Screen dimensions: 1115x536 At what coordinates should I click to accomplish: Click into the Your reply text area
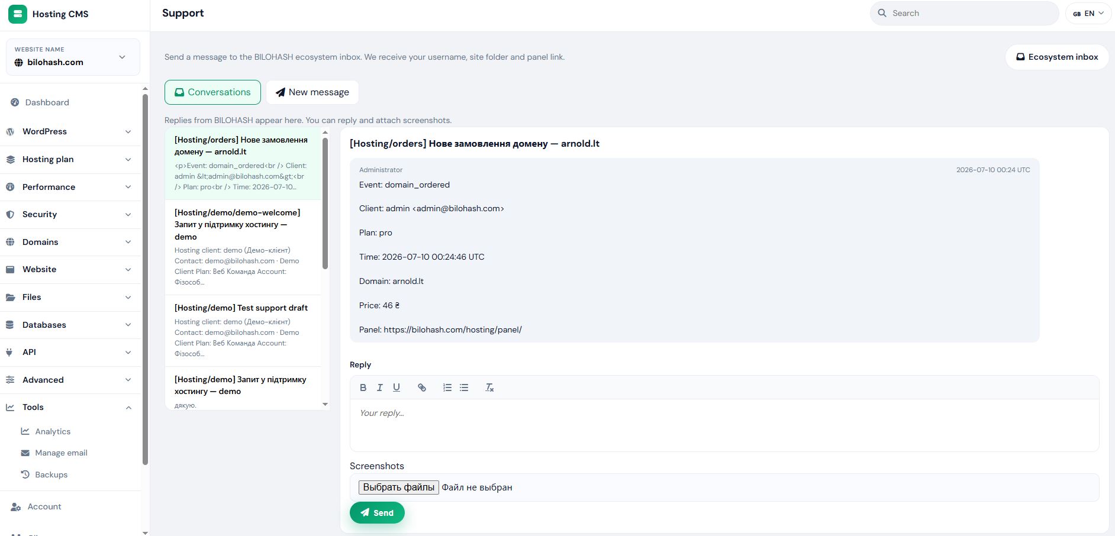click(x=724, y=425)
